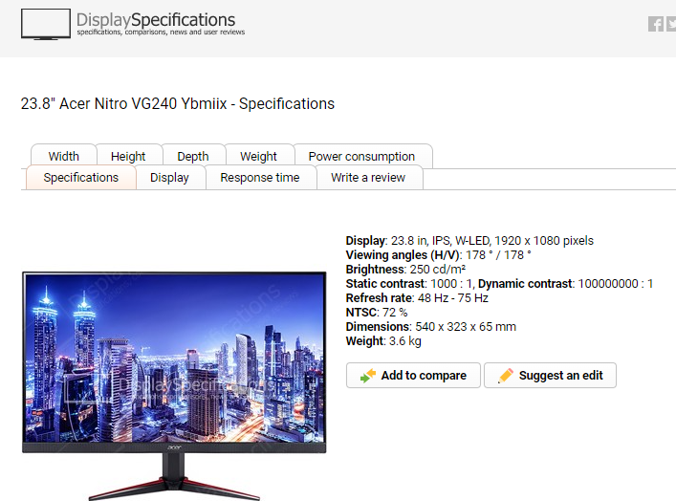676x501 pixels.
Task: Open the Twitter icon in header
Action: coord(671,24)
